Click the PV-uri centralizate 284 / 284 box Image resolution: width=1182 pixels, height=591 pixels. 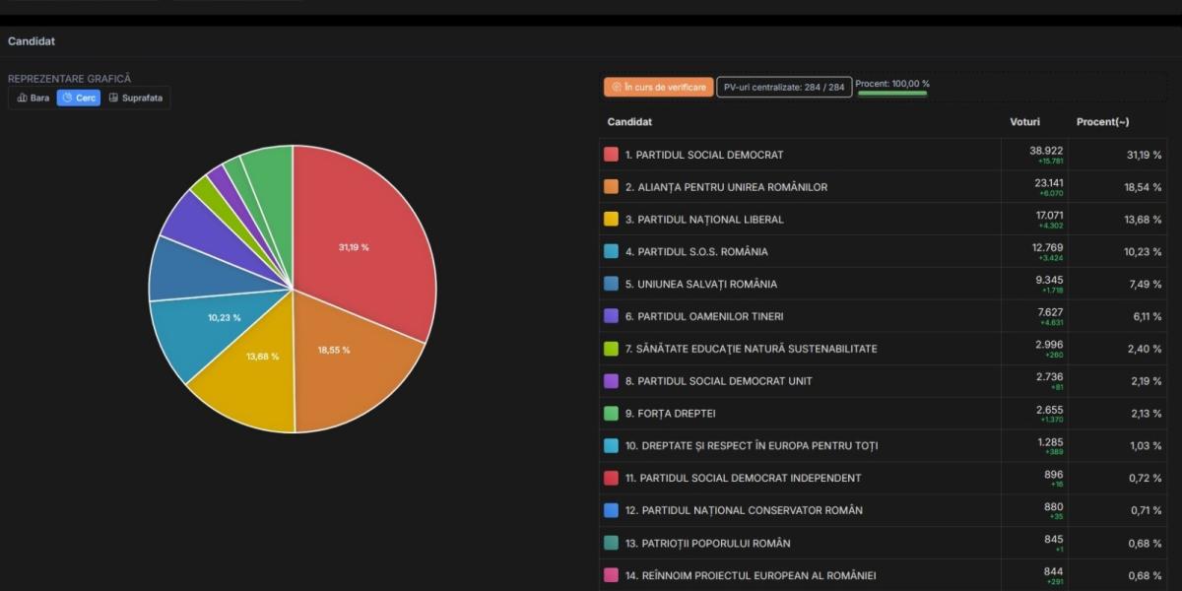tap(784, 87)
